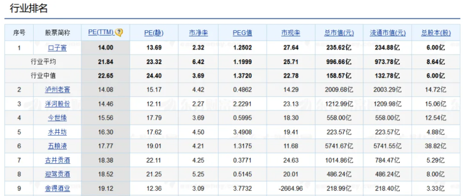This screenshot has width=465, height=196.
Task: Sort by 市净率 column header
Action: click(198, 33)
